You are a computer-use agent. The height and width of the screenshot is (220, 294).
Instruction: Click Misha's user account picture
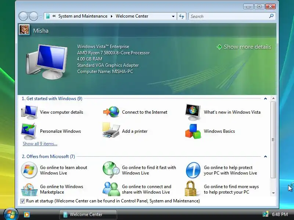24,30
